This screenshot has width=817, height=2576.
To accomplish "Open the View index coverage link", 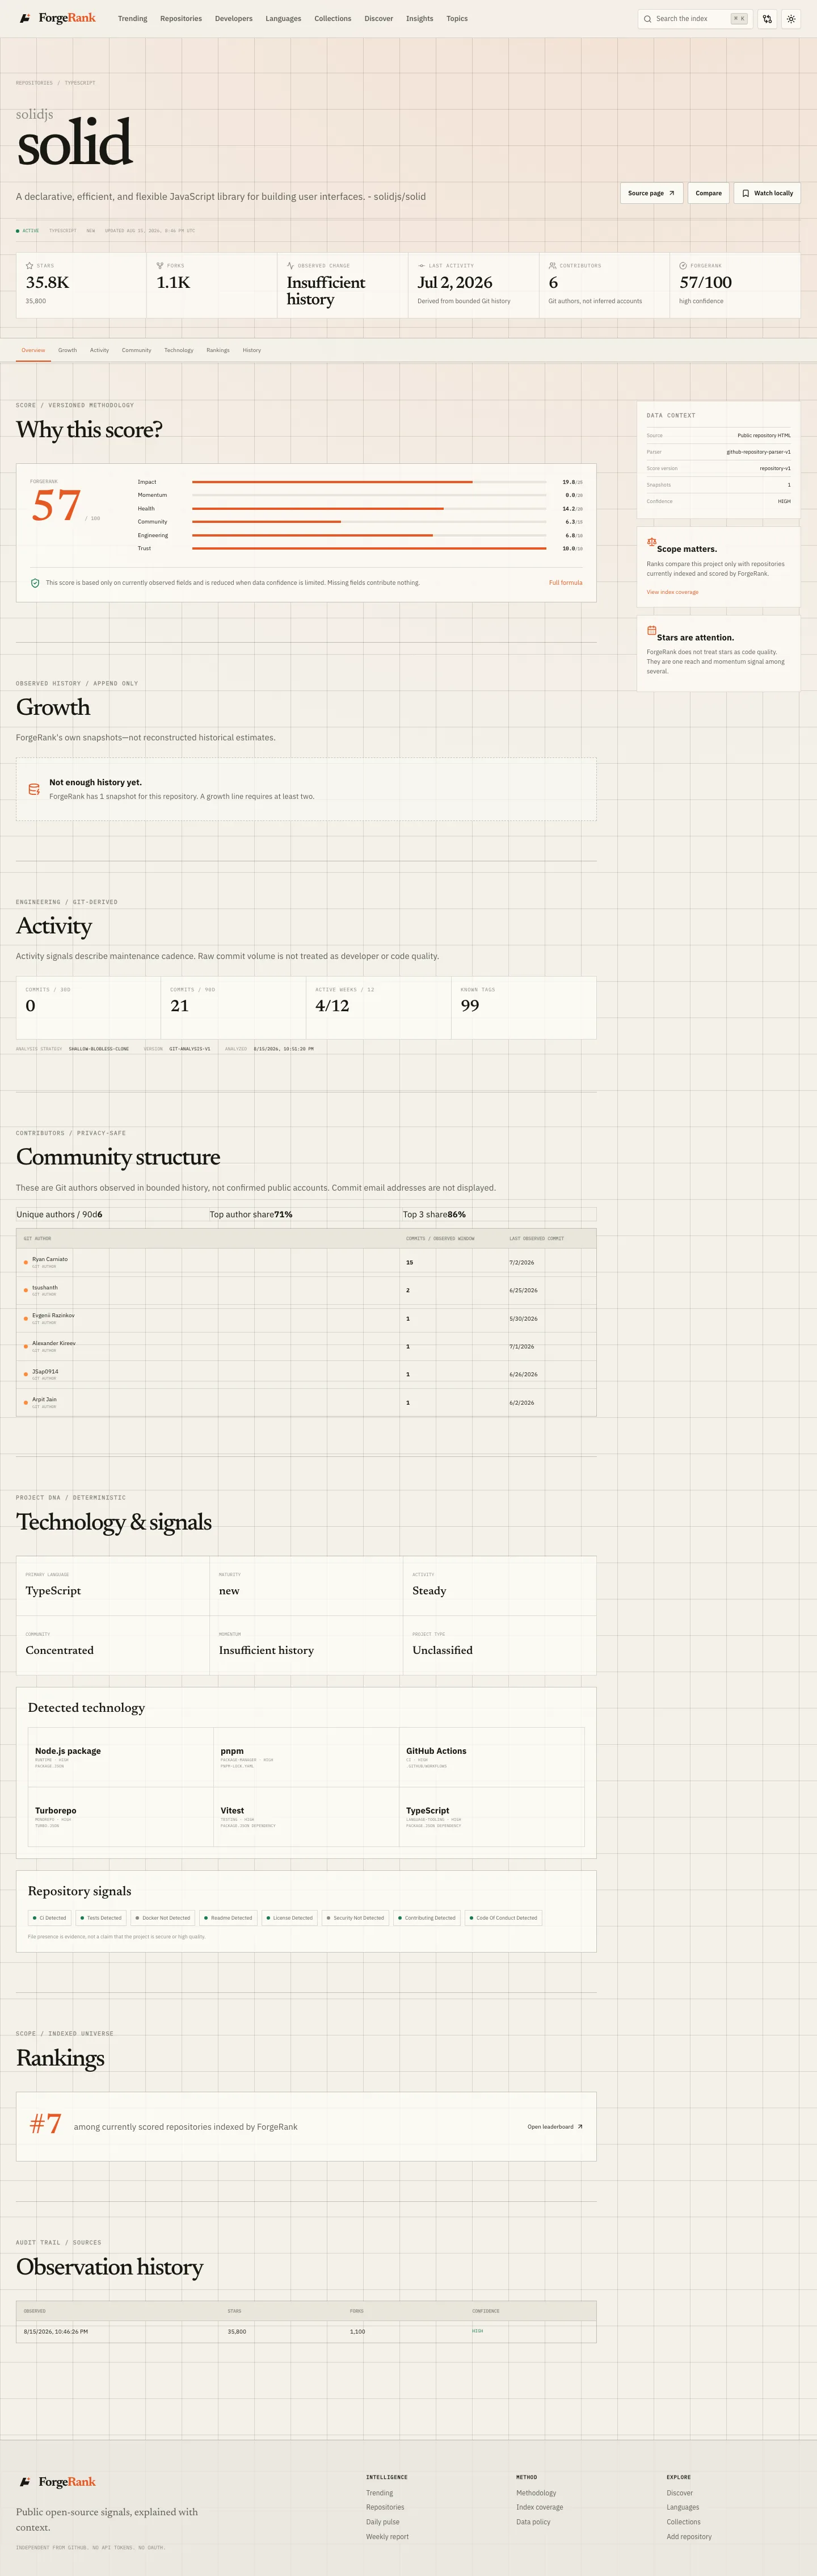I will (x=672, y=592).
